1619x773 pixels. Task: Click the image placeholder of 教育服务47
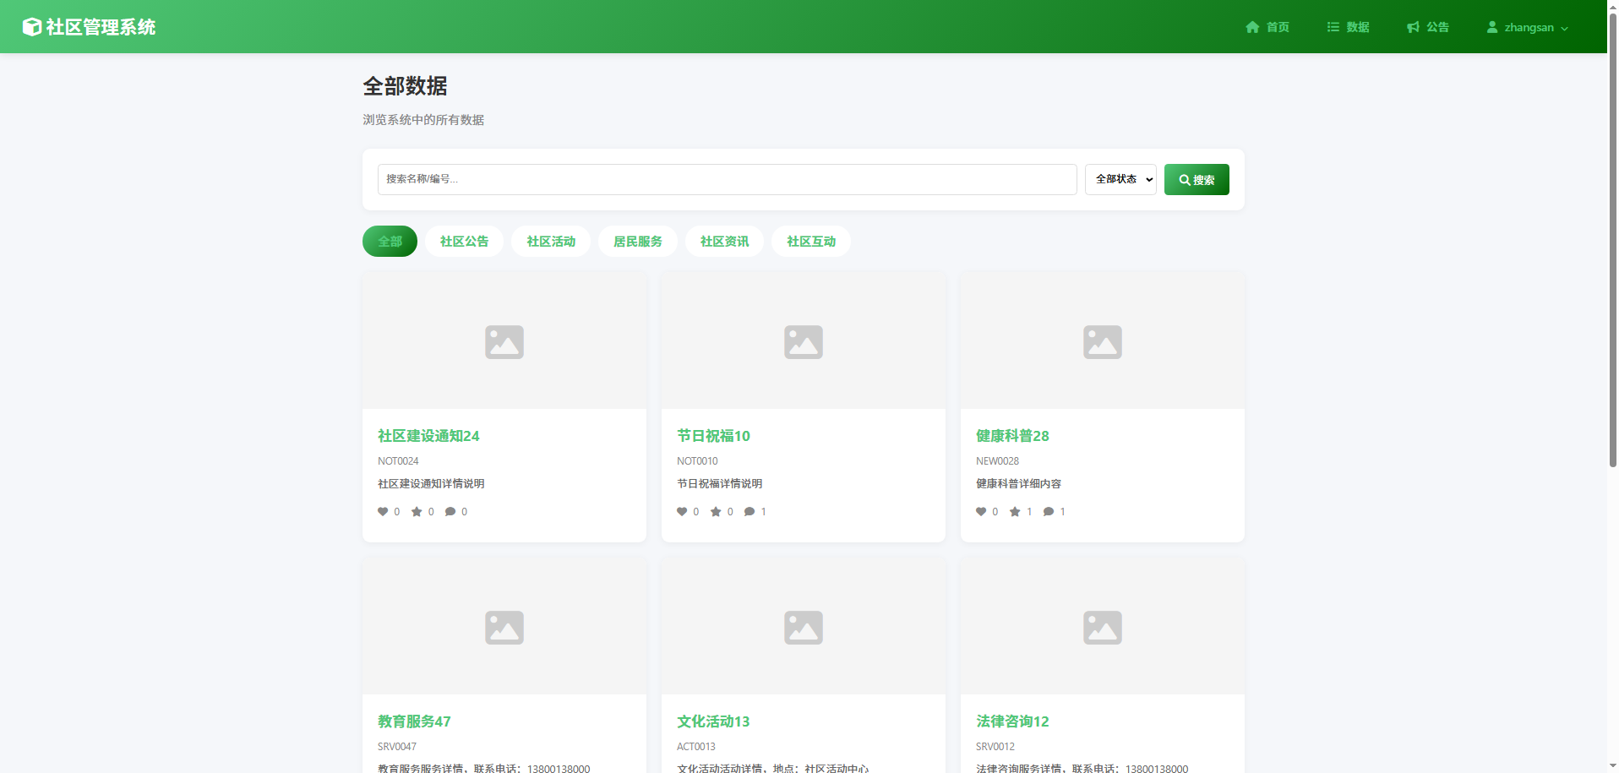[504, 627]
